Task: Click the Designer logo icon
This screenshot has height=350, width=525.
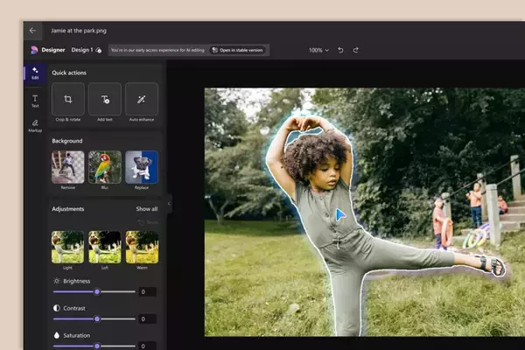Action: 34,50
